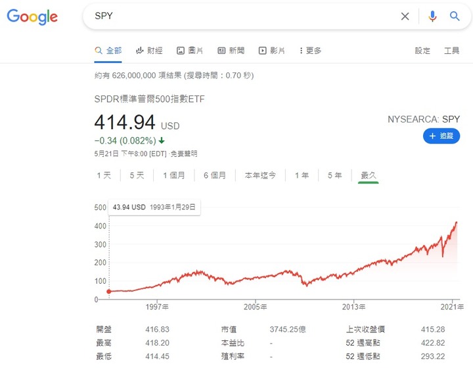Click the 52 週低點 value 293.22
This screenshot has height=368, width=473.
433,356
